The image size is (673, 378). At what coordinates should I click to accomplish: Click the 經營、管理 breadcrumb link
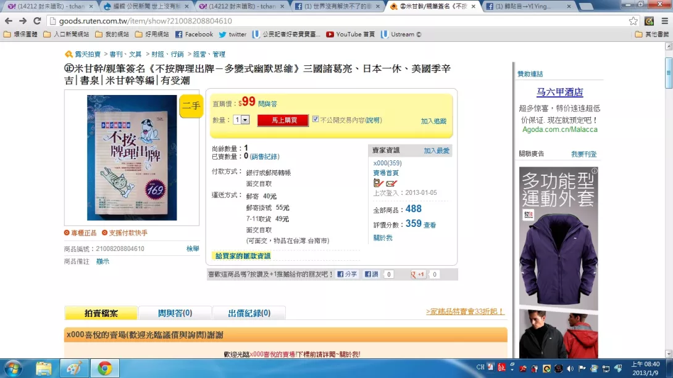(209, 54)
